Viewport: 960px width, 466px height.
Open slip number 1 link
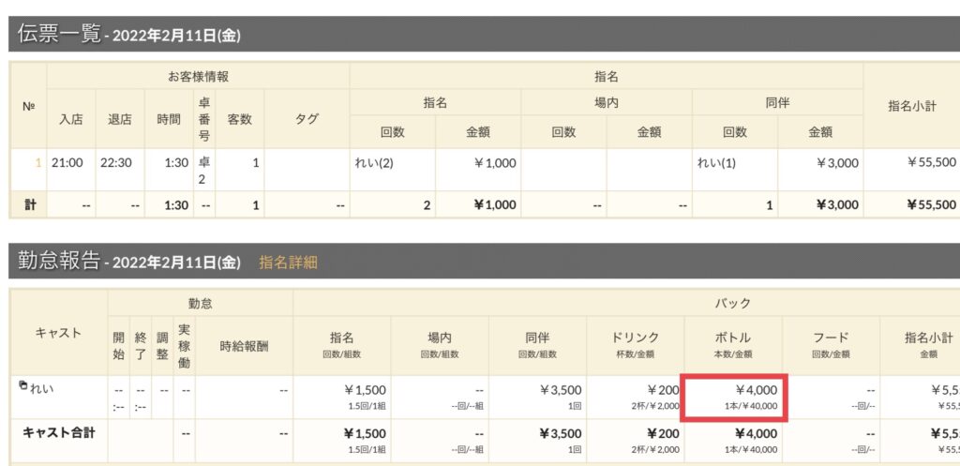tap(38, 162)
